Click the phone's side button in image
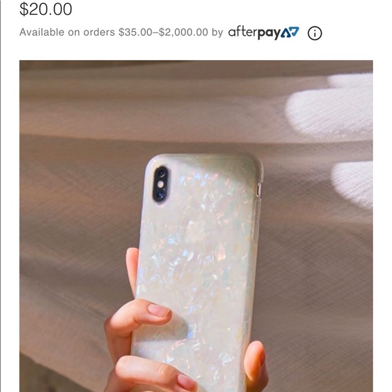The height and width of the screenshot is (392, 392). click(259, 189)
